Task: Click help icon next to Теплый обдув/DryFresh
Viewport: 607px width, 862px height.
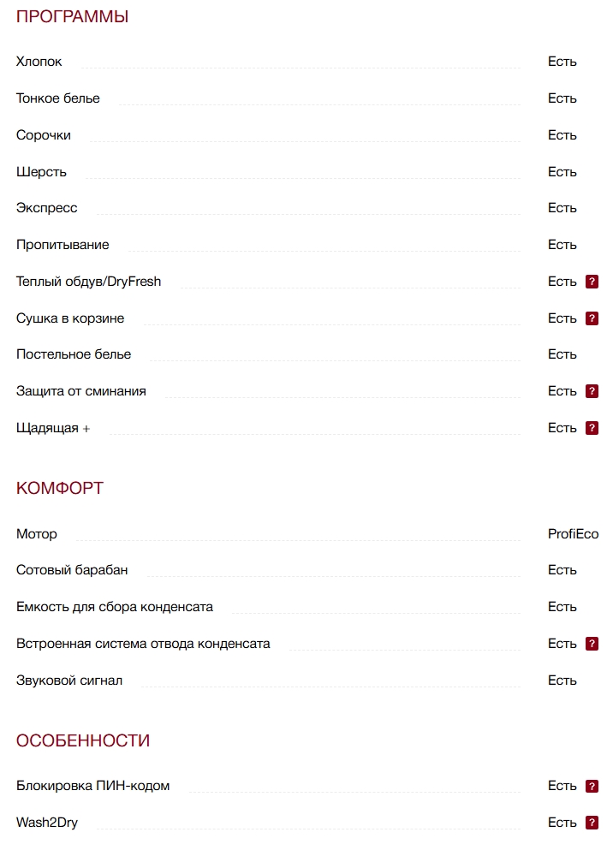Action: pos(592,282)
